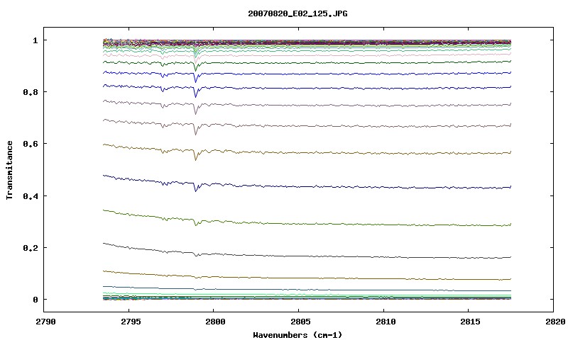Click the y-axis tick label 0.8
This screenshot has height=340, width=568.
pyautogui.click(x=31, y=92)
